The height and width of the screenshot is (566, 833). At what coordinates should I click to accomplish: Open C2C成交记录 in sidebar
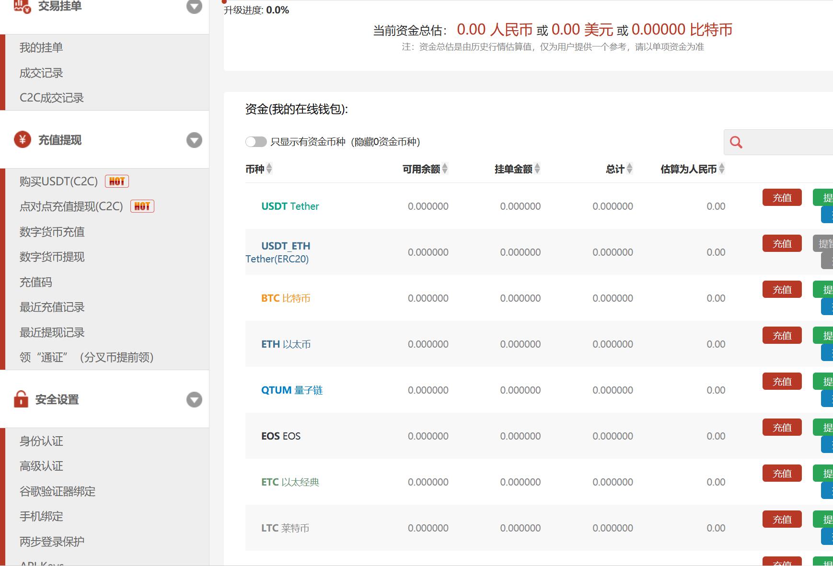point(52,98)
